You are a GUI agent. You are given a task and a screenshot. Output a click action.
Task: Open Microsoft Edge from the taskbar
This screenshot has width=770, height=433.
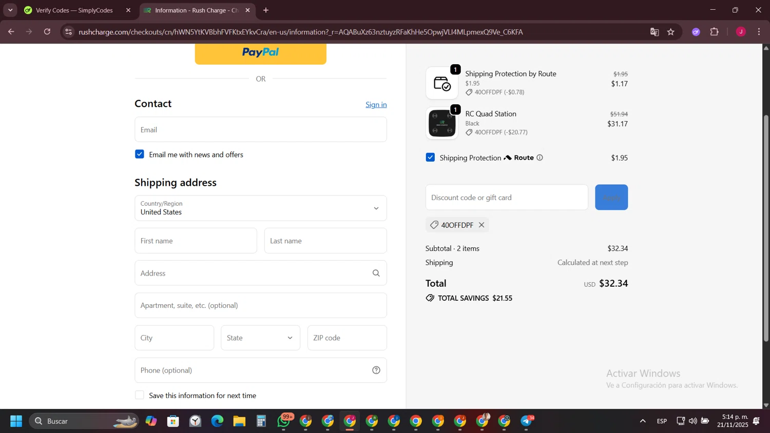pyautogui.click(x=217, y=421)
